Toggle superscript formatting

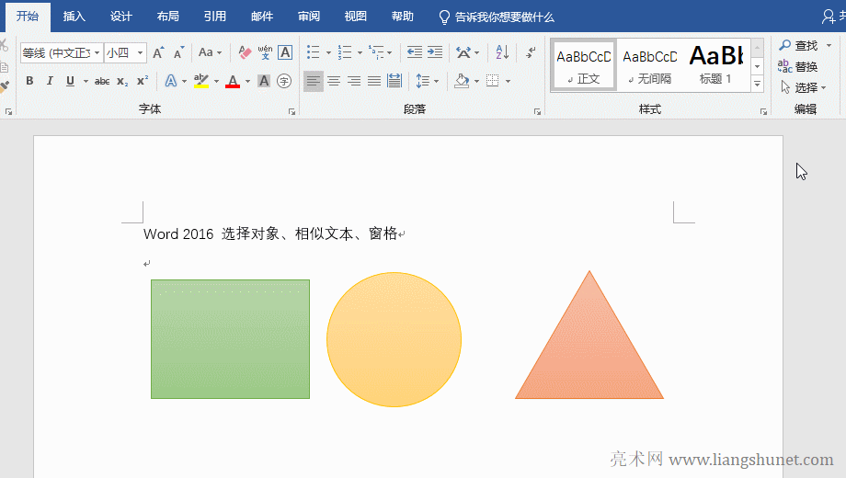[143, 81]
